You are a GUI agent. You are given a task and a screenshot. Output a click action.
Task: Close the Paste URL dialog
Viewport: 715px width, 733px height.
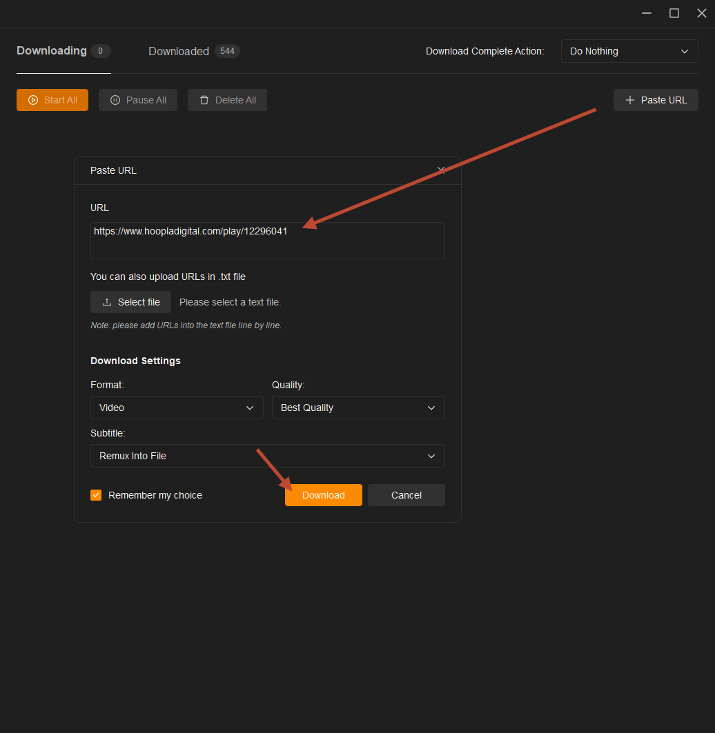pos(441,170)
